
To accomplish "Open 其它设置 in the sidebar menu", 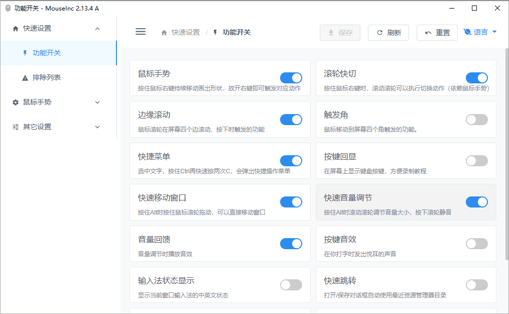I will pos(37,127).
